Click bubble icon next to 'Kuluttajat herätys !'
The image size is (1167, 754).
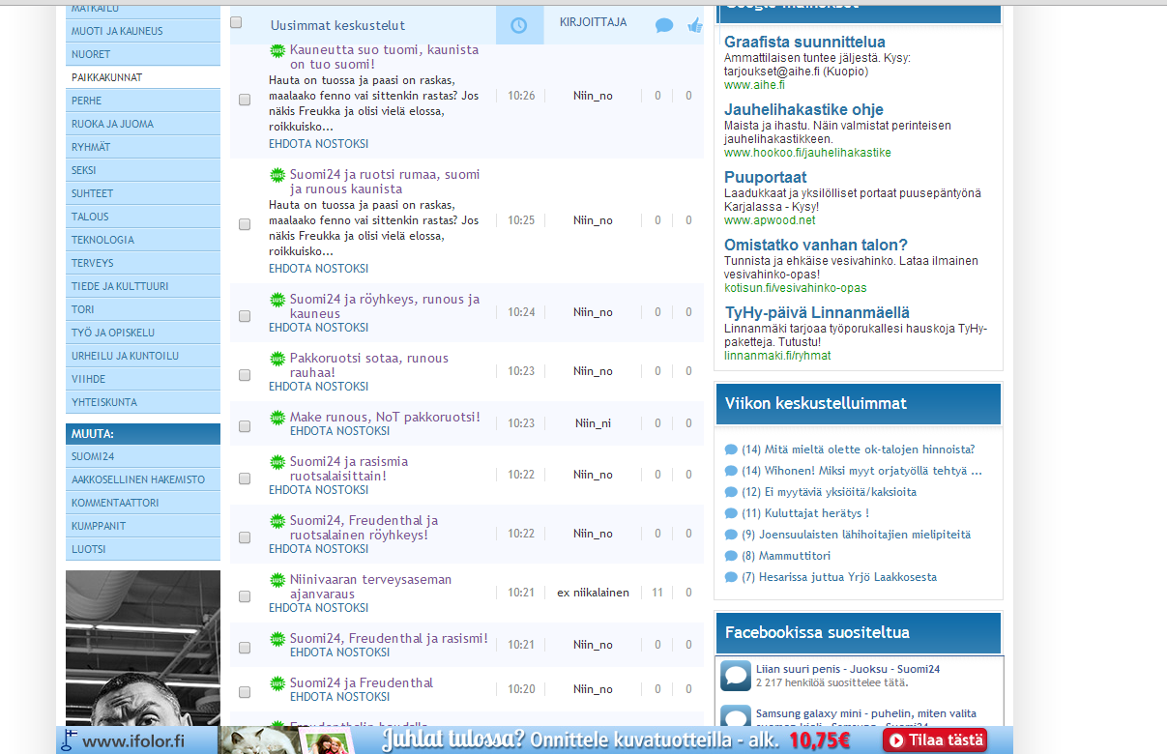731,513
